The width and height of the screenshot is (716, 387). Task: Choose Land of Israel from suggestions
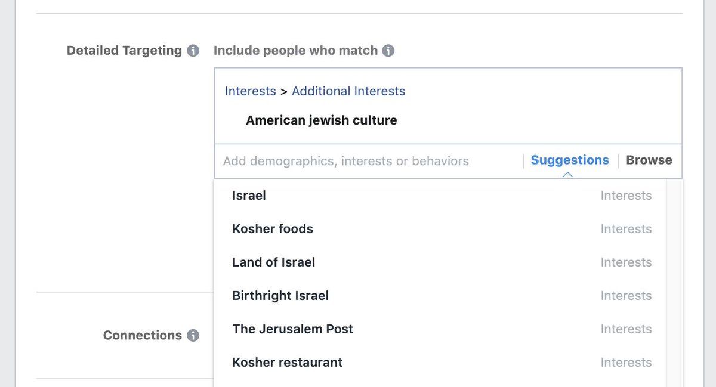pyautogui.click(x=442, y=262)
